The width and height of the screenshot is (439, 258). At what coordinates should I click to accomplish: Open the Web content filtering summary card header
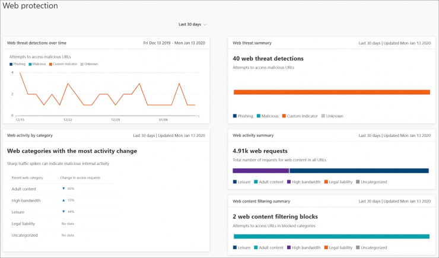click(261, 200)
